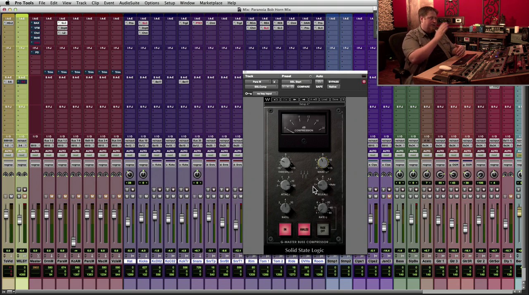This screenshot has width=529, height=295.
Task: Click previous preset left-arrow icon
Action: pyautogui.click(x=294, y=100)
